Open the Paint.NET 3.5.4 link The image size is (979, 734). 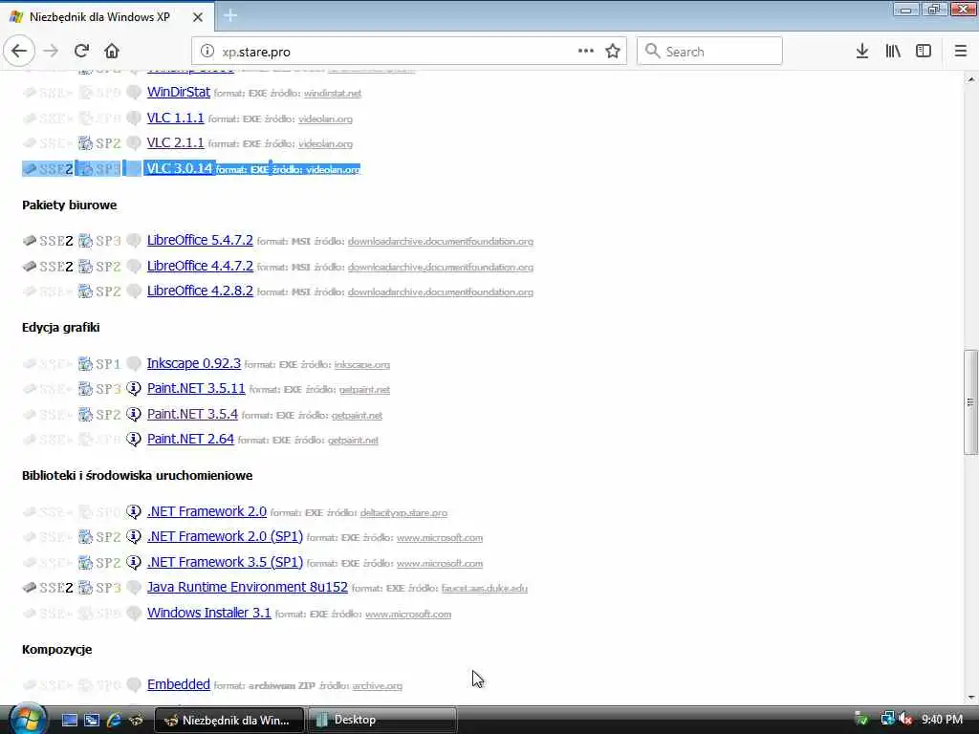[192, 414]
